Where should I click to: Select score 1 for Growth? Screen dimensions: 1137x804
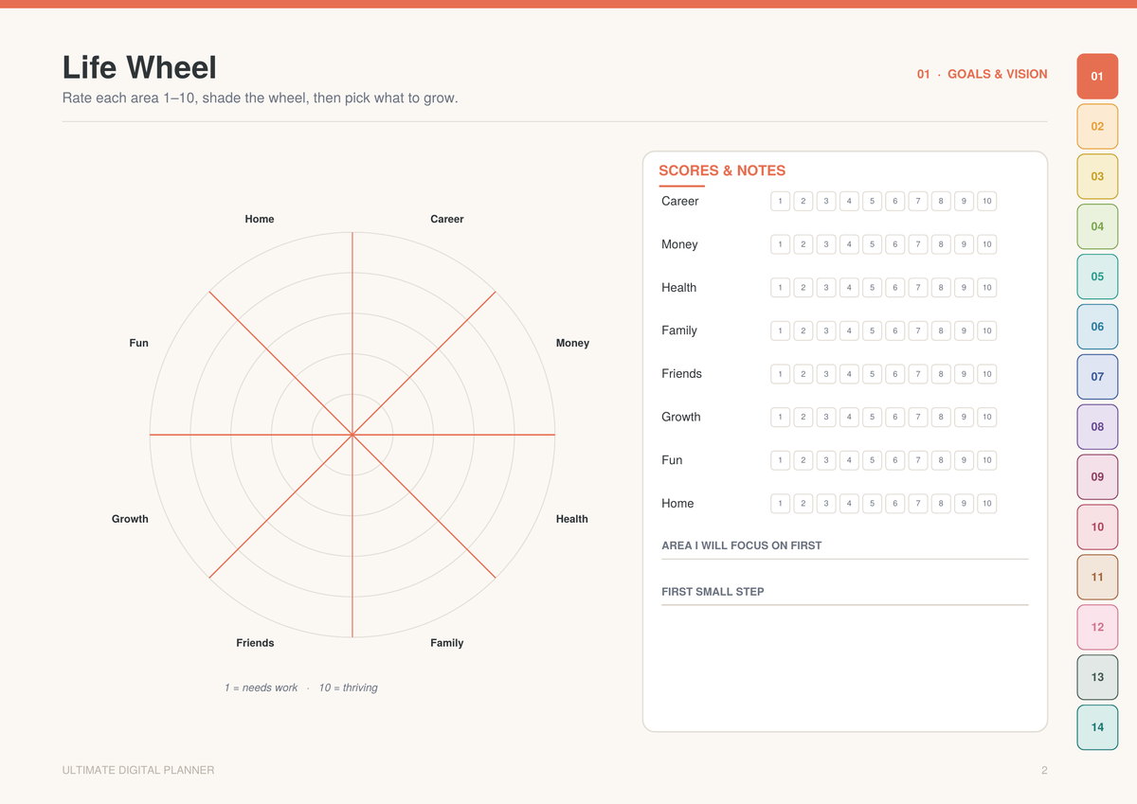(x=780, y=417)
